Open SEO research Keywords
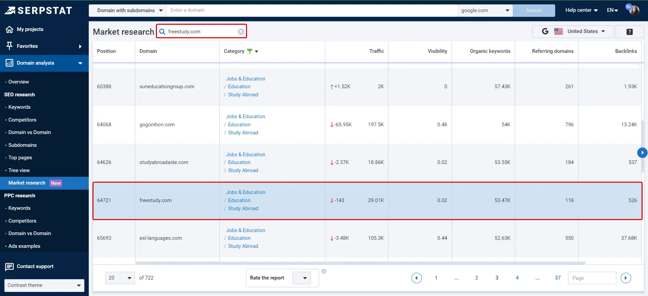648x296 pixels. click(x=19, y=107)
